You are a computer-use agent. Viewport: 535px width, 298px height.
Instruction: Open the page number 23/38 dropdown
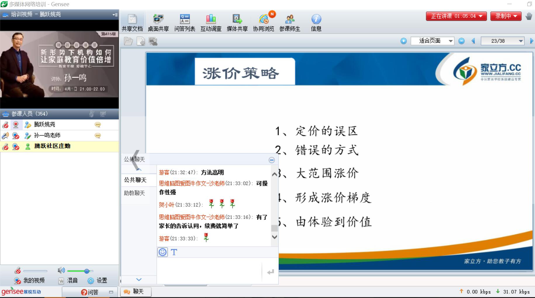tap(521, 41)
